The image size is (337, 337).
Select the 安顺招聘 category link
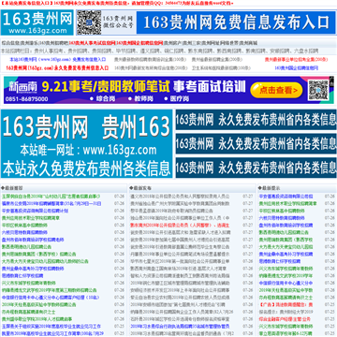pos(279,51)
